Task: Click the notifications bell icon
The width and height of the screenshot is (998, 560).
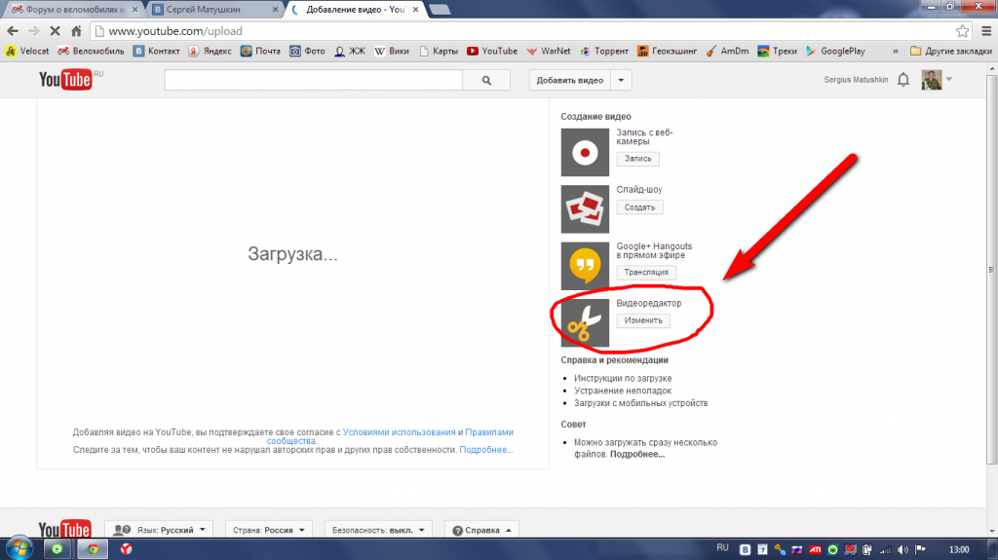Action: pos(903,80)
